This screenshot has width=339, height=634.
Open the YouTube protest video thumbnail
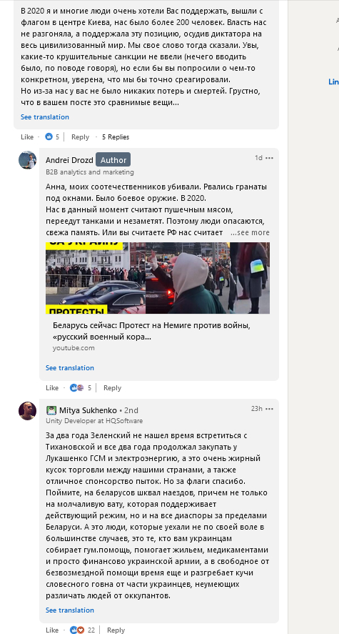click(158, 278)
